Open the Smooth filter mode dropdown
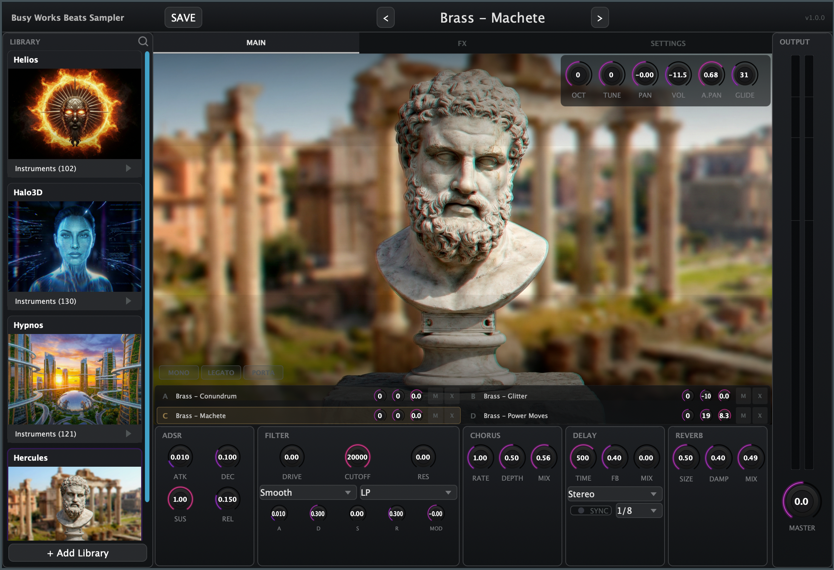 click(x=307, y=492)
